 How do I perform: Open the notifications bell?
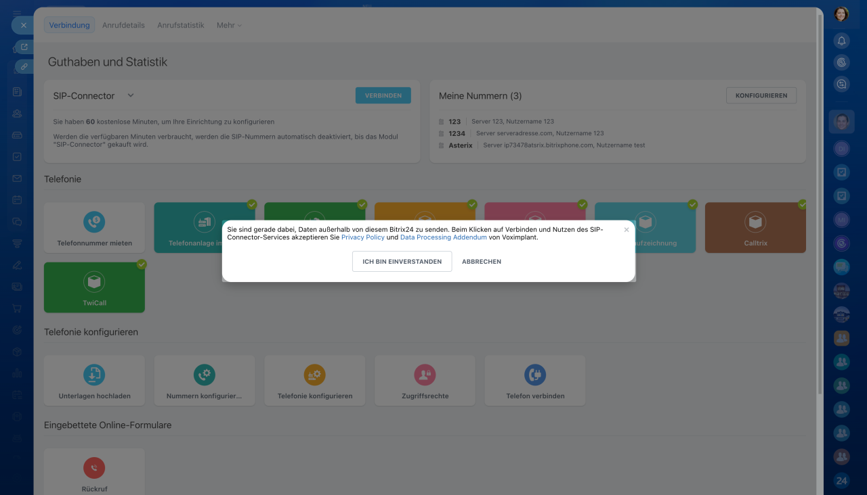tap(841, 41)
